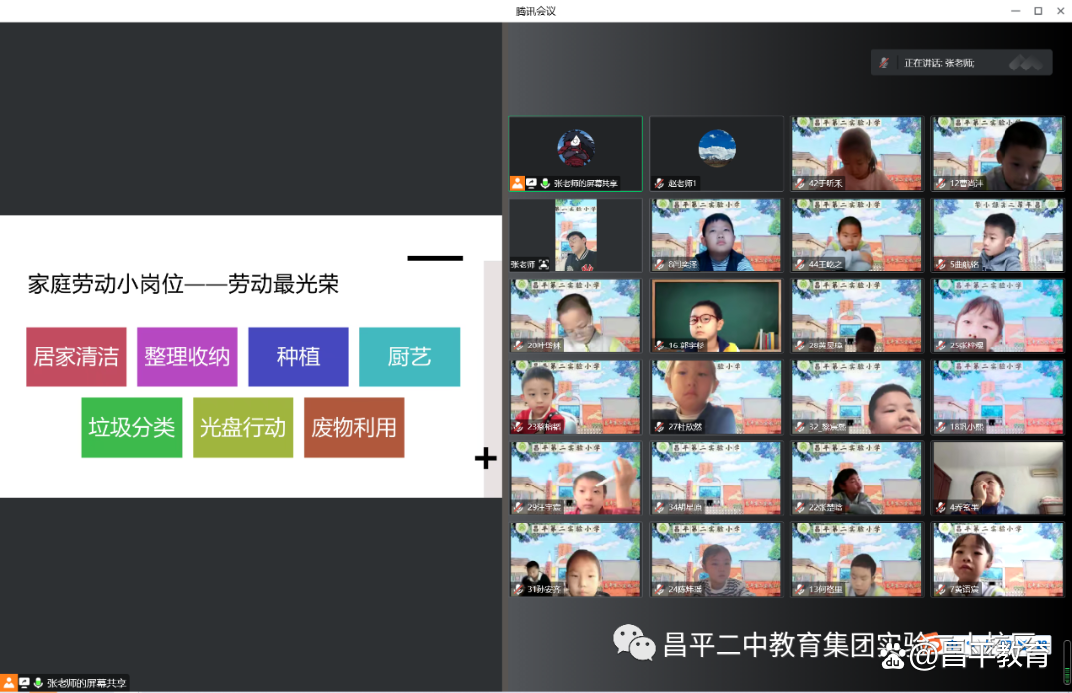The height and width of the screenshot is (693, 1072).
Task: Click muted mic icon on participant 28 tile
Action: coord(799,346)
